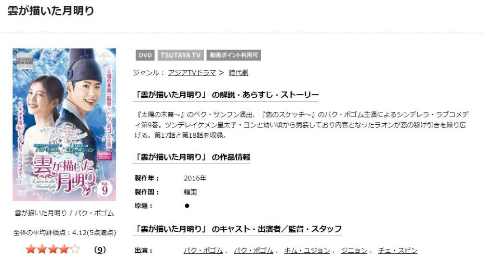Click the TSUTAYA TV badge
The width and height of the screenshot is (482, 262).
[180, 55]
